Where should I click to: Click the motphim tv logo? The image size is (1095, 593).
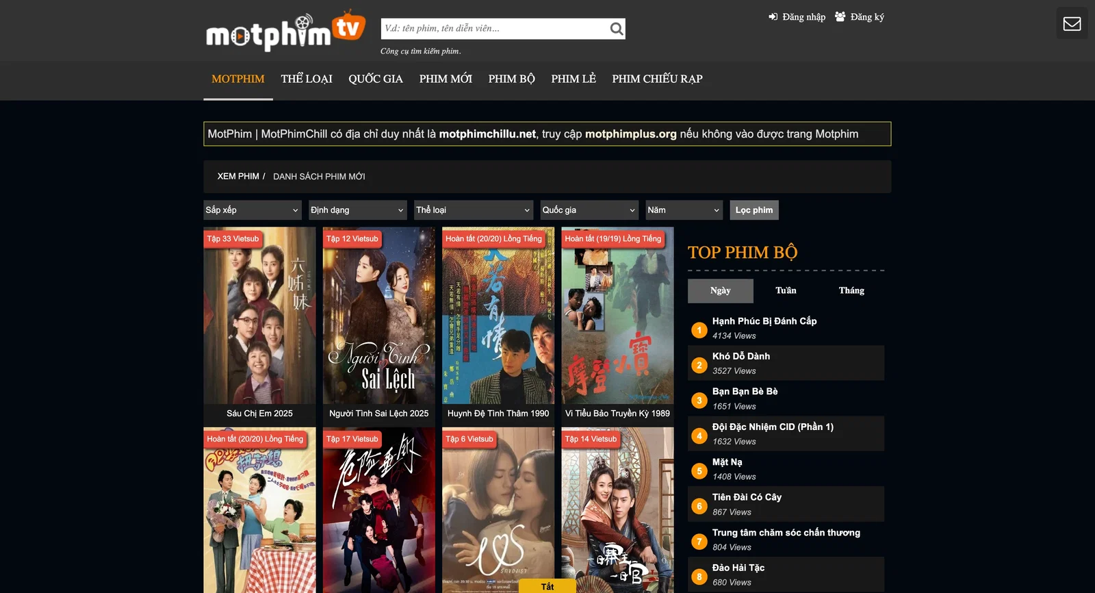coord(285,31)
